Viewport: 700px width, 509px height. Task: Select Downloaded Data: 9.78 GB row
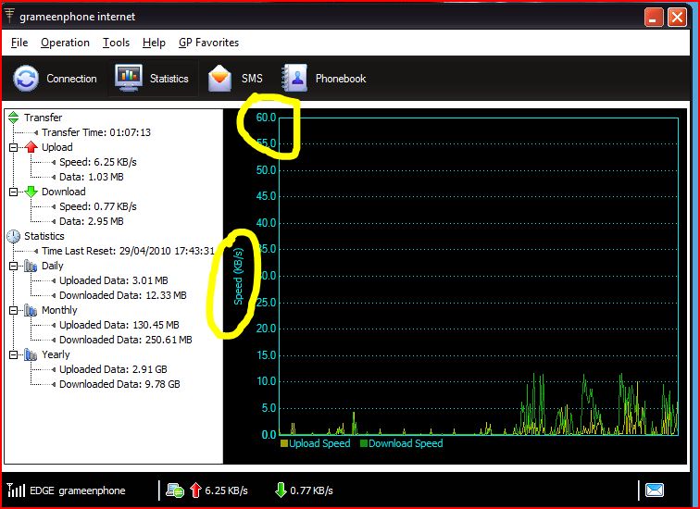pos(119,384)
